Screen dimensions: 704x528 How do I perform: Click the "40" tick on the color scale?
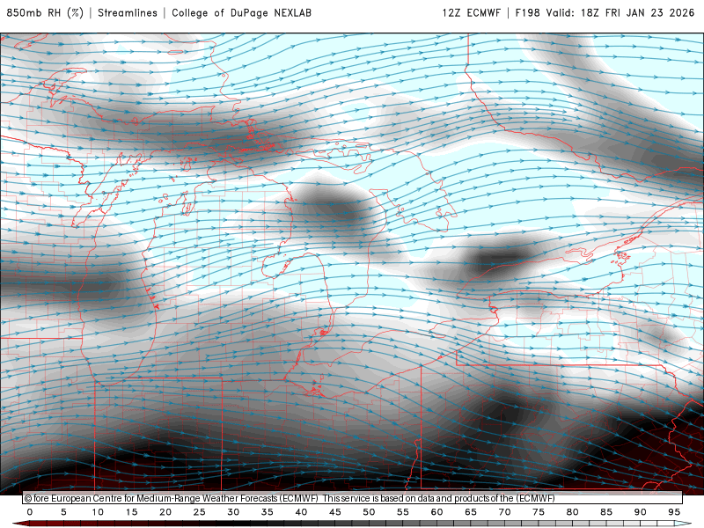tap(301, 512)
